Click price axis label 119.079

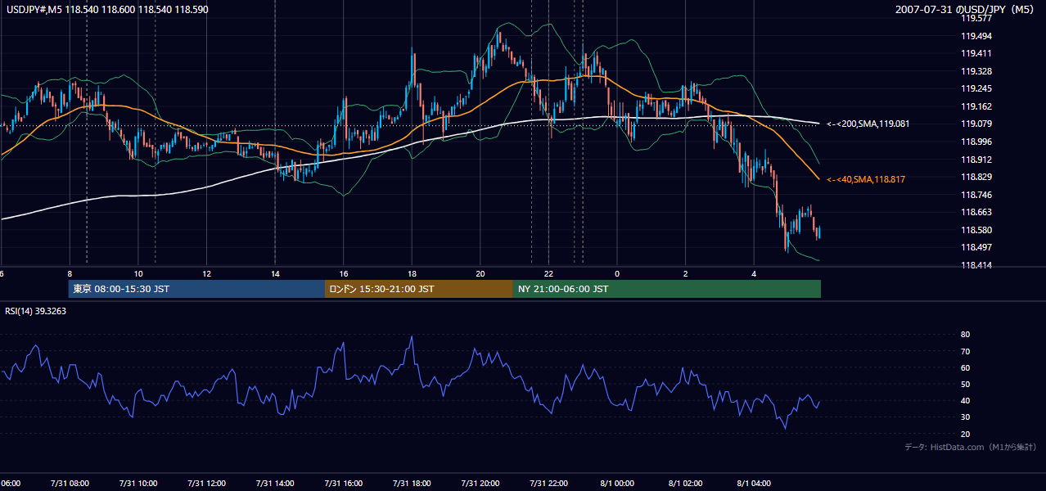click(977, 124)
